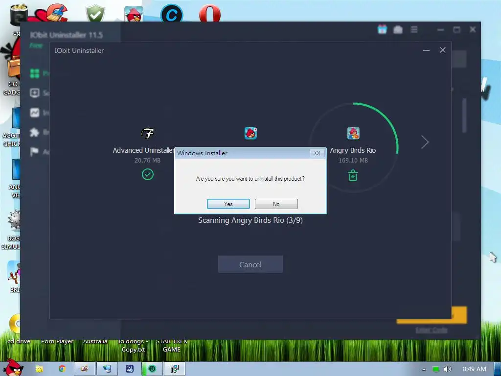Close the Windows Installer dialog box

tap(317, 153)
